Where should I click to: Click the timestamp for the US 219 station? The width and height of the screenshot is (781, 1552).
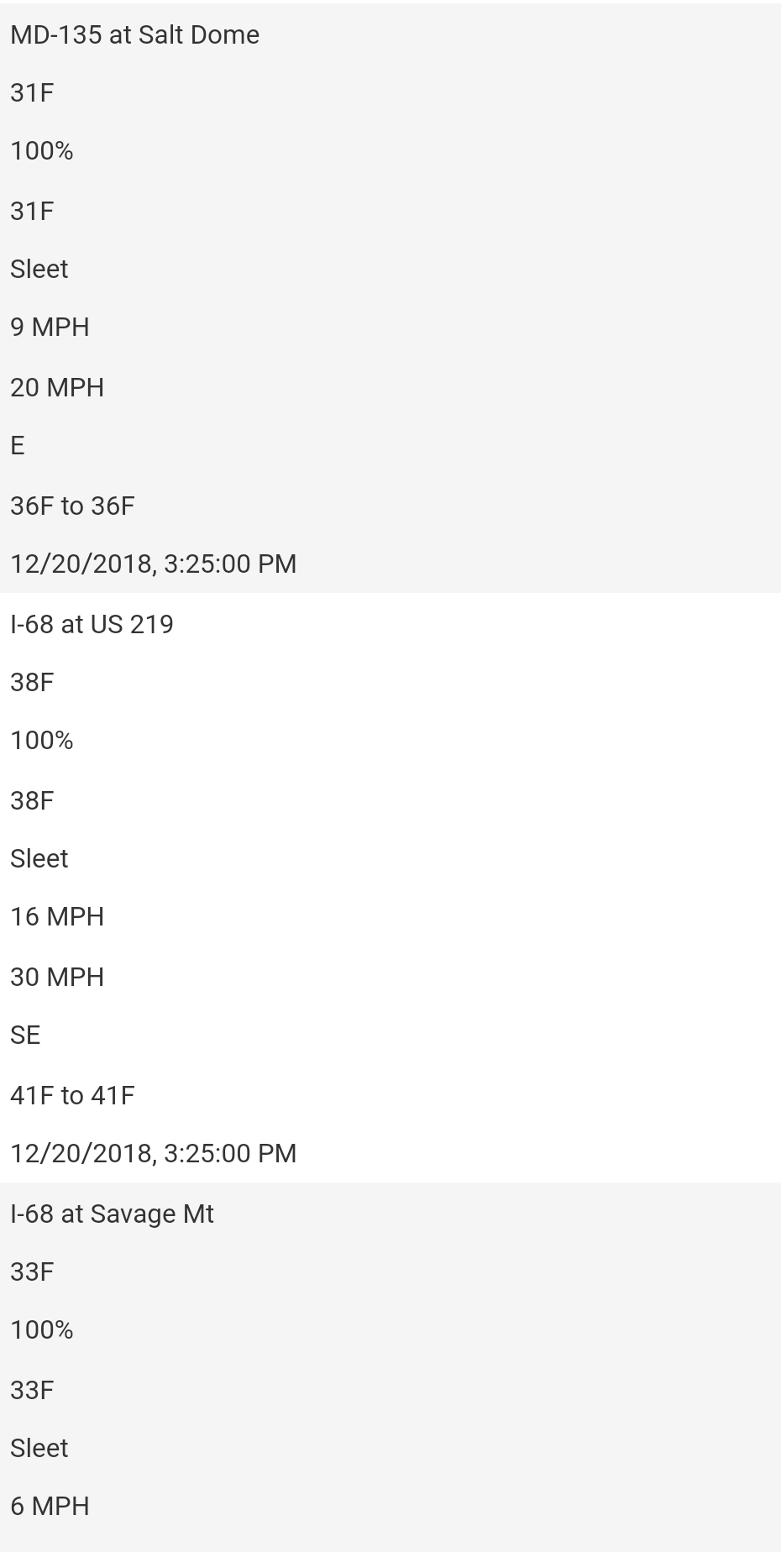(153, 1154)
